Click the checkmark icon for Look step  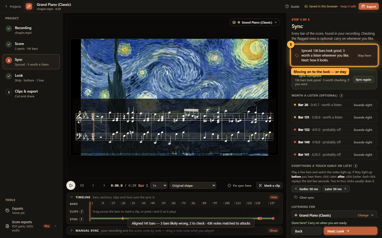click(9, 76)
